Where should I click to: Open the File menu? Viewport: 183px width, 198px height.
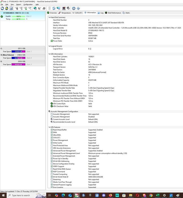click(2, 5)
